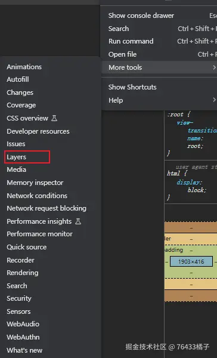The height and width of the screenshot is (358, 217).
Task: Open Performance insights panel
Action: pos(39,221)
